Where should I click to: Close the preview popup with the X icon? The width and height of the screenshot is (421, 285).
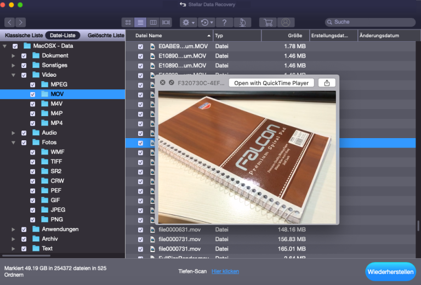tap(163, 83)
